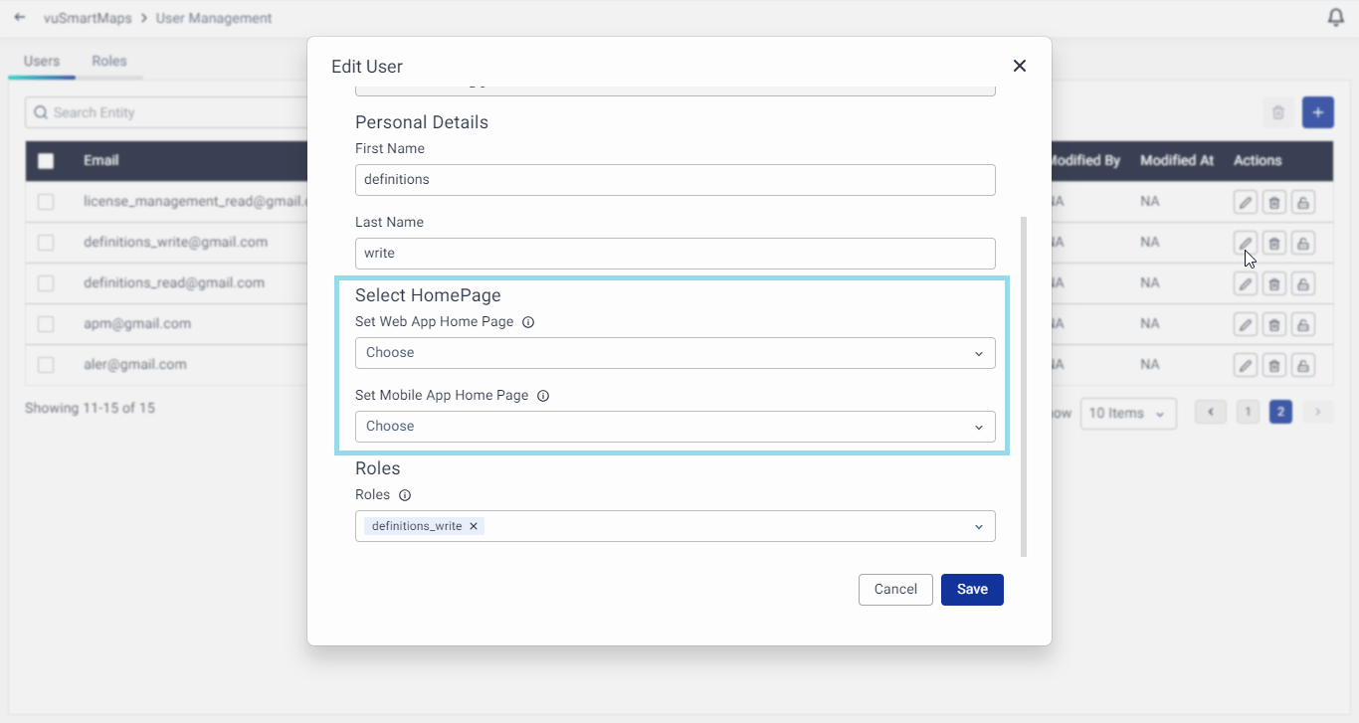Image resolution: width=1359 pixels, height=723 pixels.
Task: Open the notification bell
Action: pyautogui.click(x=1334, y=17)
